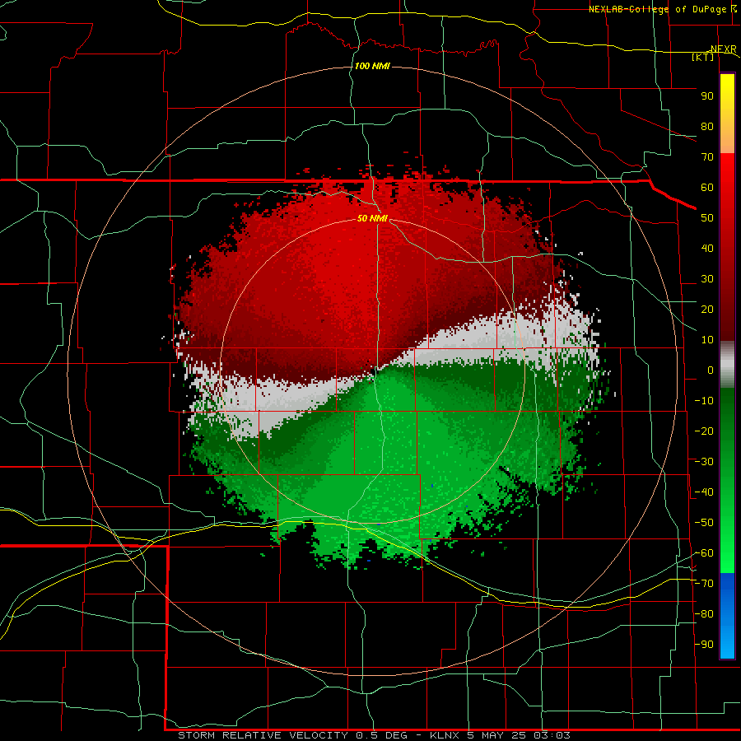Click the -40 value on the velocity scale
The image size is (741, 741).
pos(704,492)
